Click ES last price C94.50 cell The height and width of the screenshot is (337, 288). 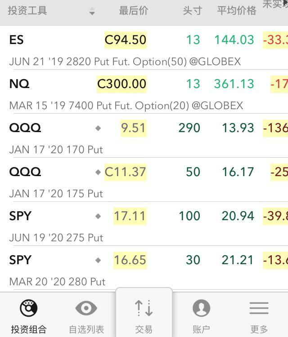[x=126, y=40]
